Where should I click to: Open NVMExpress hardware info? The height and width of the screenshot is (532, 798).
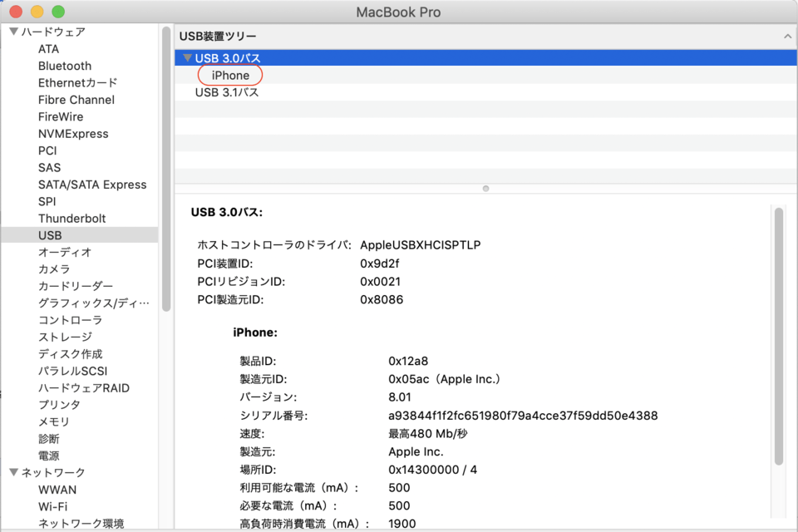(x=73, y=133)
